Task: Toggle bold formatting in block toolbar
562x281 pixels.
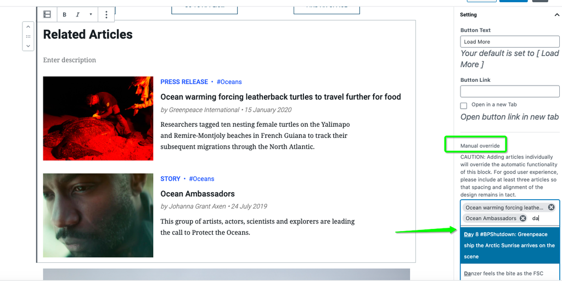Action: pos(65,15)
